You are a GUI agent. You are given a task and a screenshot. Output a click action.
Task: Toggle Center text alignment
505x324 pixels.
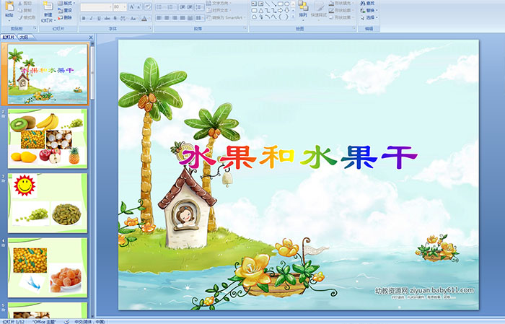point(167,18)
